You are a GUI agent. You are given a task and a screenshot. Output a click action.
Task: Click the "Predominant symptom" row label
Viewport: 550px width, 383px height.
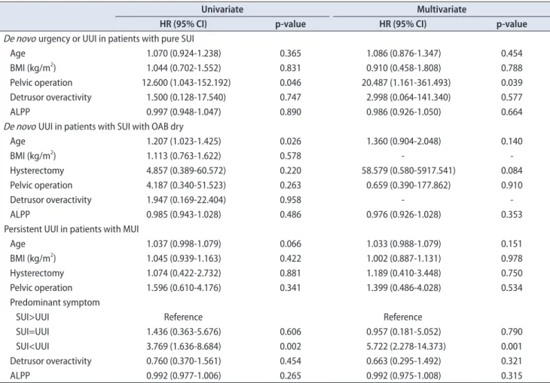coord(55,302)
